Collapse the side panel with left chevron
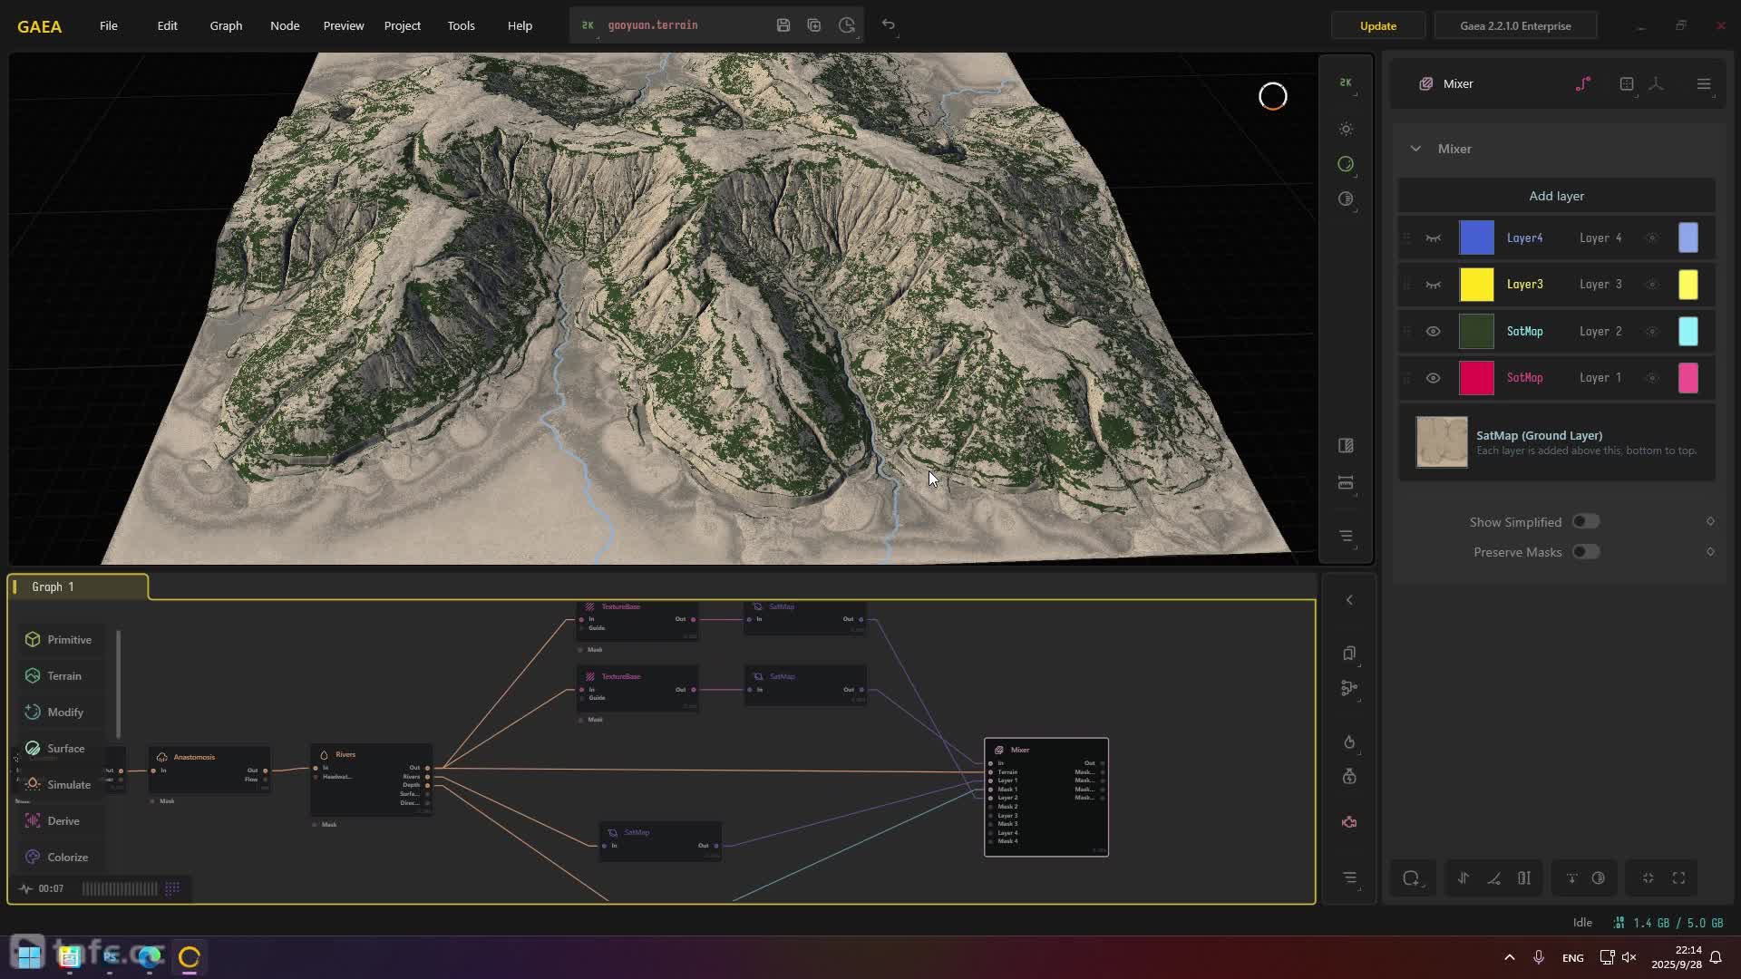 [x=1349, y=600]
